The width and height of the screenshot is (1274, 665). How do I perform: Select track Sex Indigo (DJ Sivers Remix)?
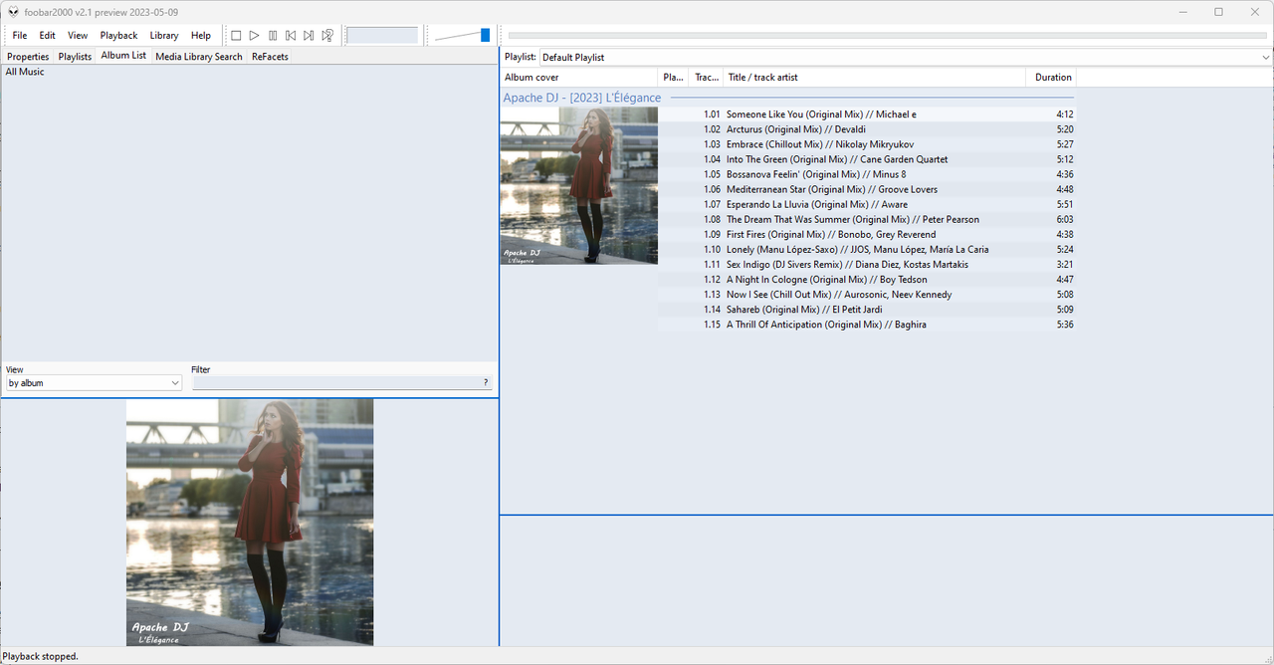click(867, 264)
